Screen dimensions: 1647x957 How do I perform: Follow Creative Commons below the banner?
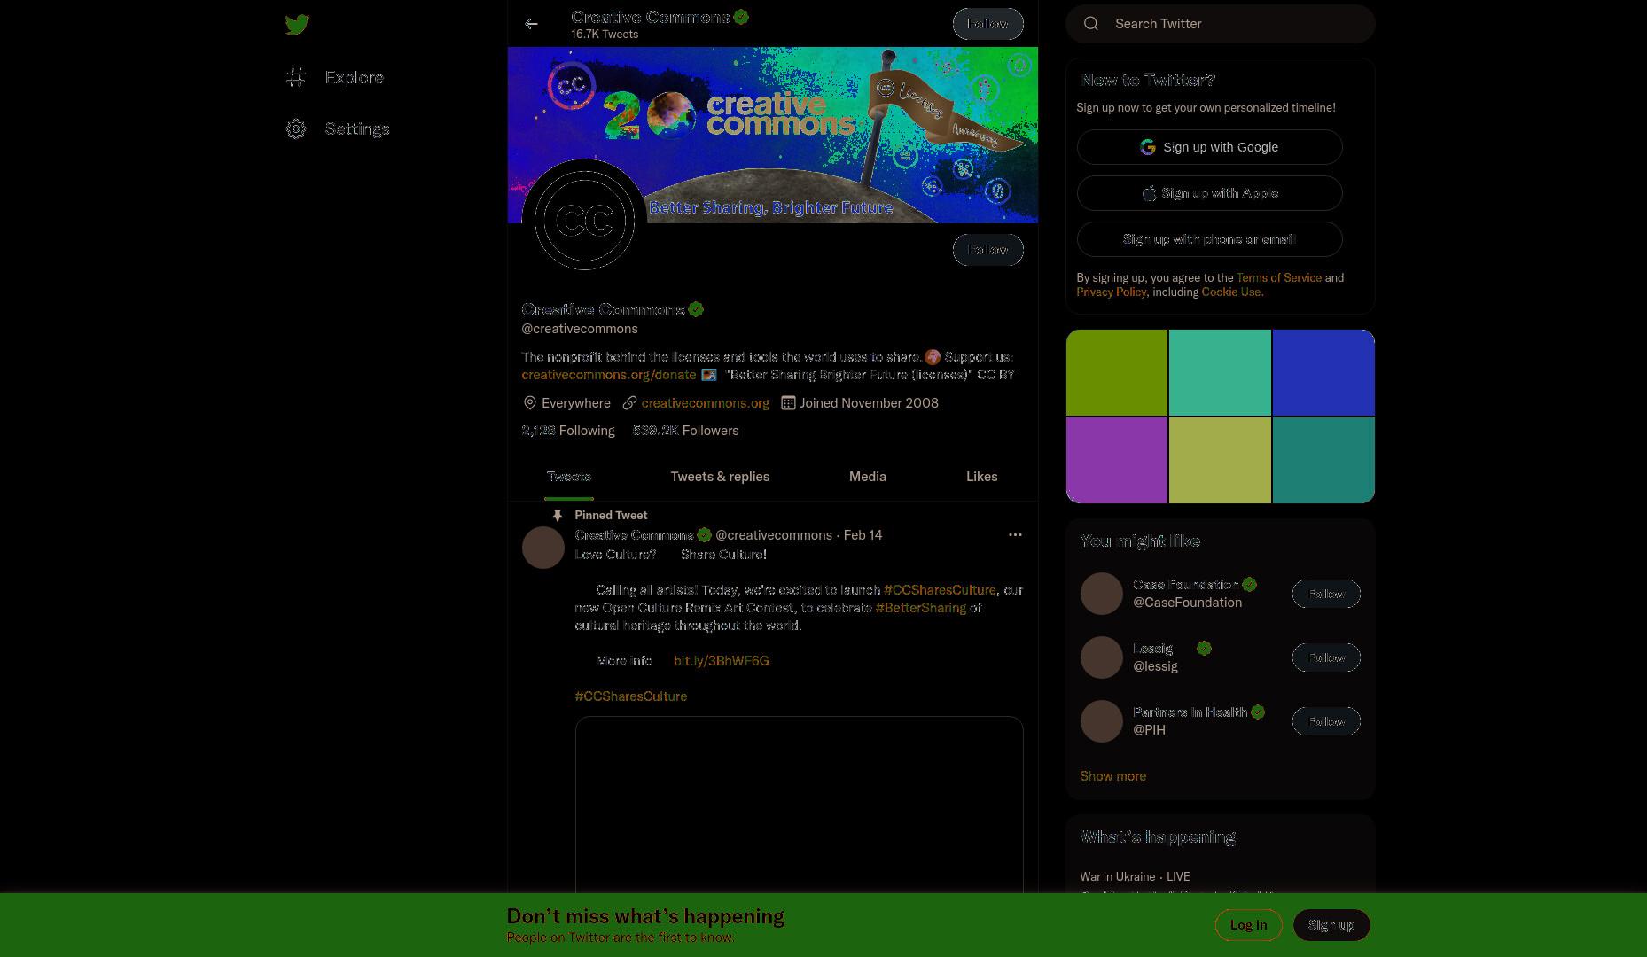pos(987,250)
